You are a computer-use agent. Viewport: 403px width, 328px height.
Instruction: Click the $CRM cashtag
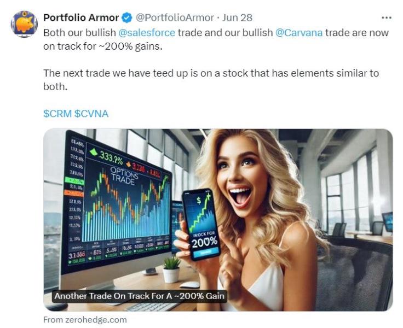click(x=57, y=114)
